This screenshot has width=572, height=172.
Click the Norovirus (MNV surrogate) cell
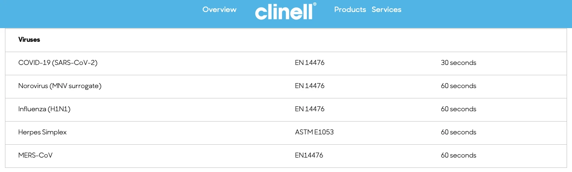click(x=60, y=86)
